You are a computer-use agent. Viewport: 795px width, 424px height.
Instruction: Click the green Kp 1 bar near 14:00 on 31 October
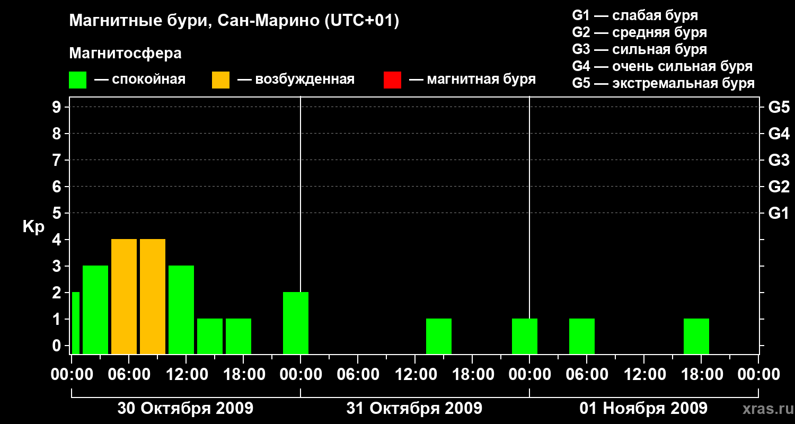click(x=439, y=336)
